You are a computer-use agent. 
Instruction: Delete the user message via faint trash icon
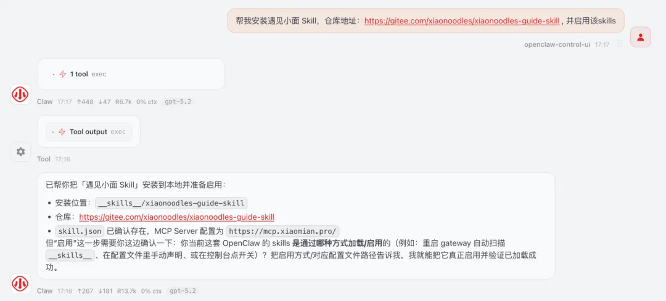tap(619, 44)
